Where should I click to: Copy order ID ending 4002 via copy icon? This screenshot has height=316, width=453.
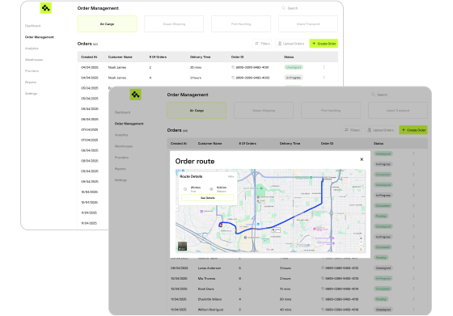click(x=233, y=78)
